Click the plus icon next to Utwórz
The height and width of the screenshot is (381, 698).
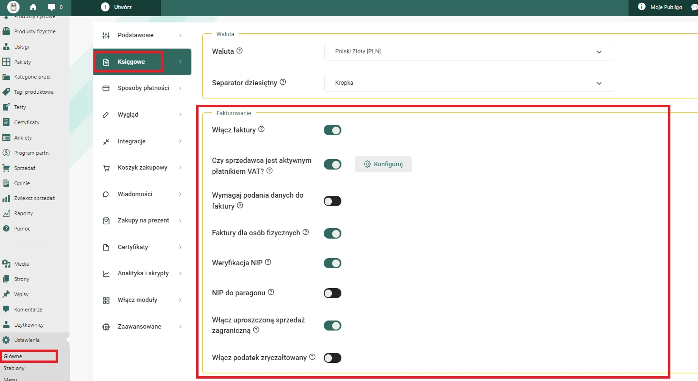pos(105,7)
